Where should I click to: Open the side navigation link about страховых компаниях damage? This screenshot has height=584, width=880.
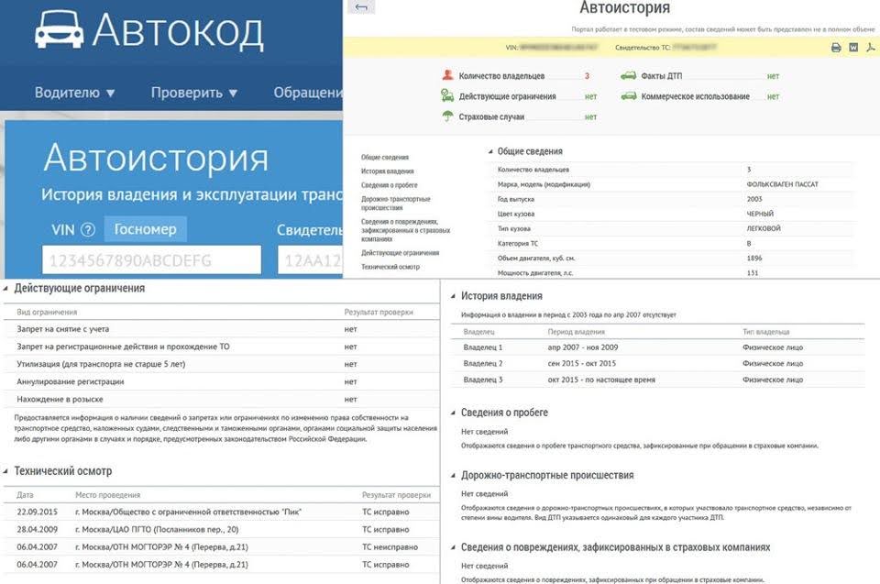coord(405,230)
